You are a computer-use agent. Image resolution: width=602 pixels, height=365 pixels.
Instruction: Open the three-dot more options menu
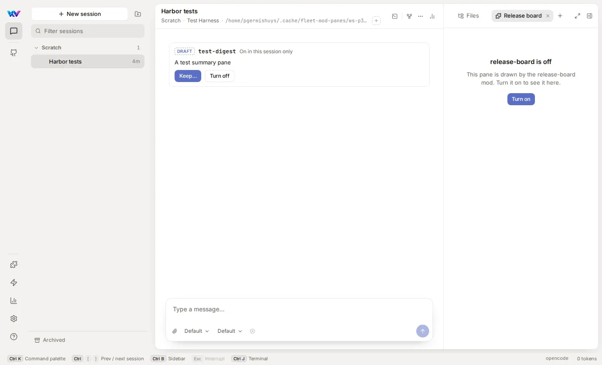(421, 16)
